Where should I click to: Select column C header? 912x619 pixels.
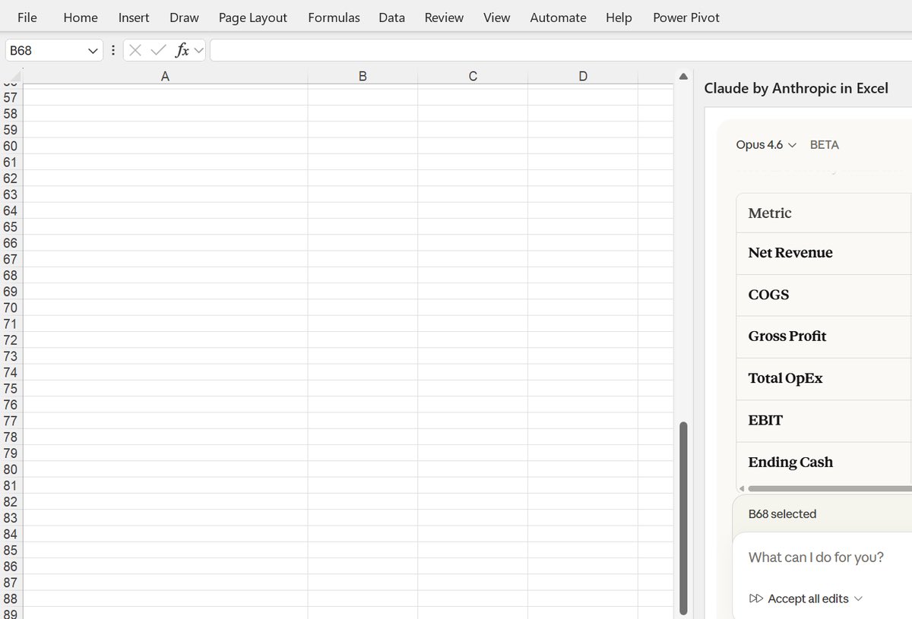point(473,76)
